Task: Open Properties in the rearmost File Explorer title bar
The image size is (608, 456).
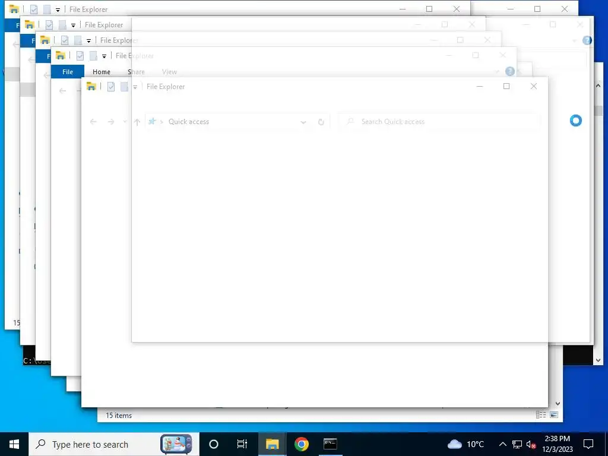Action: [x=34, y=9]
